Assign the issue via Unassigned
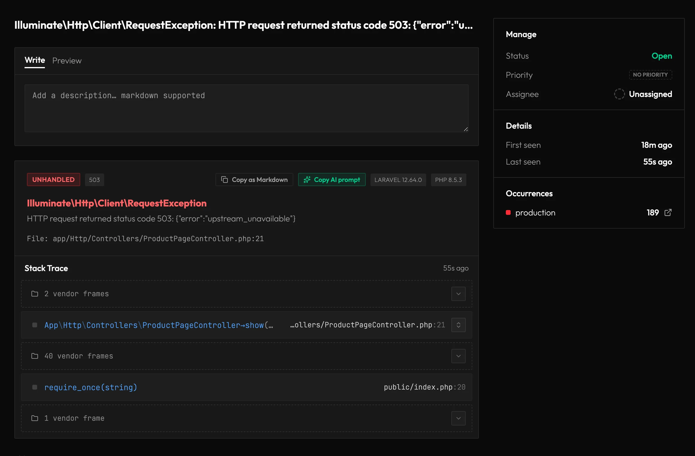The height and width of the screenshot is (456, 695). coord(650,94)
